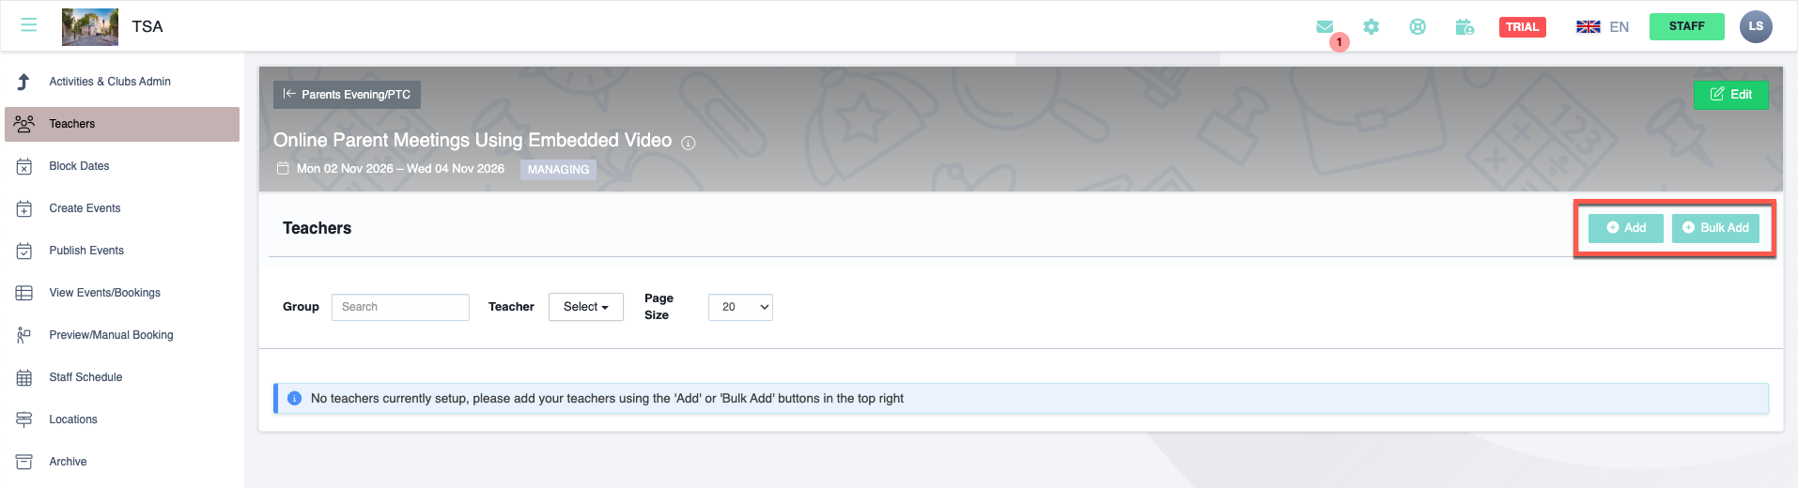Click the TSA school logo thumbnail
The width and height of the screenshot is (1798, 488).
pos(90,27)
